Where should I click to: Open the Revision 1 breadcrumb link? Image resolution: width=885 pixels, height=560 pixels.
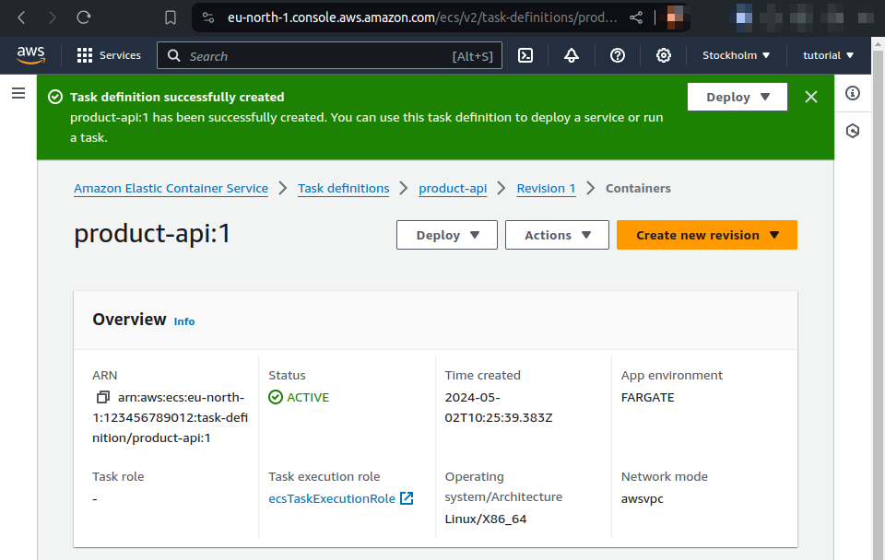coord(547,189)
